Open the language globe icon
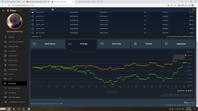 193,10
